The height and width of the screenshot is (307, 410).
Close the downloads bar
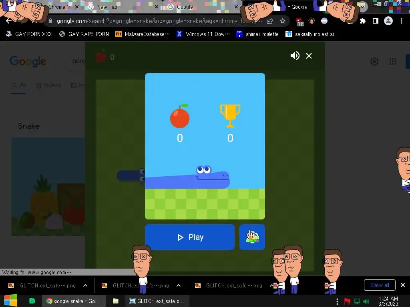403,285
